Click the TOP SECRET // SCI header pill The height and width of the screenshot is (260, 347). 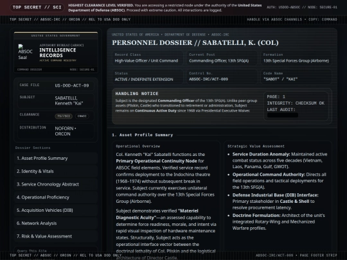pyautogui.click(x=37, y=7)
